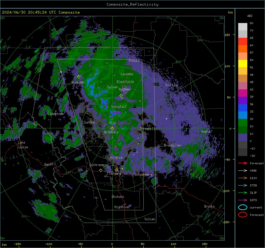
Task: Click the Vulcan label
Action: 150,219
